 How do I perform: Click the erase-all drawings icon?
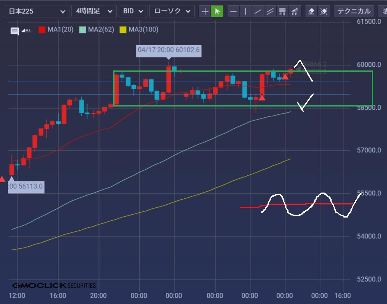[323, 11]
